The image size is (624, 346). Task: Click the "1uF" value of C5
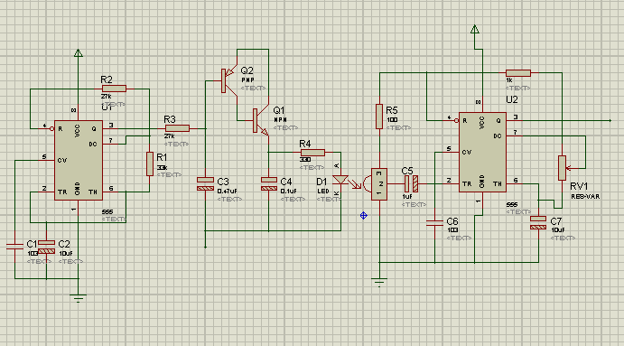point(407,197)
